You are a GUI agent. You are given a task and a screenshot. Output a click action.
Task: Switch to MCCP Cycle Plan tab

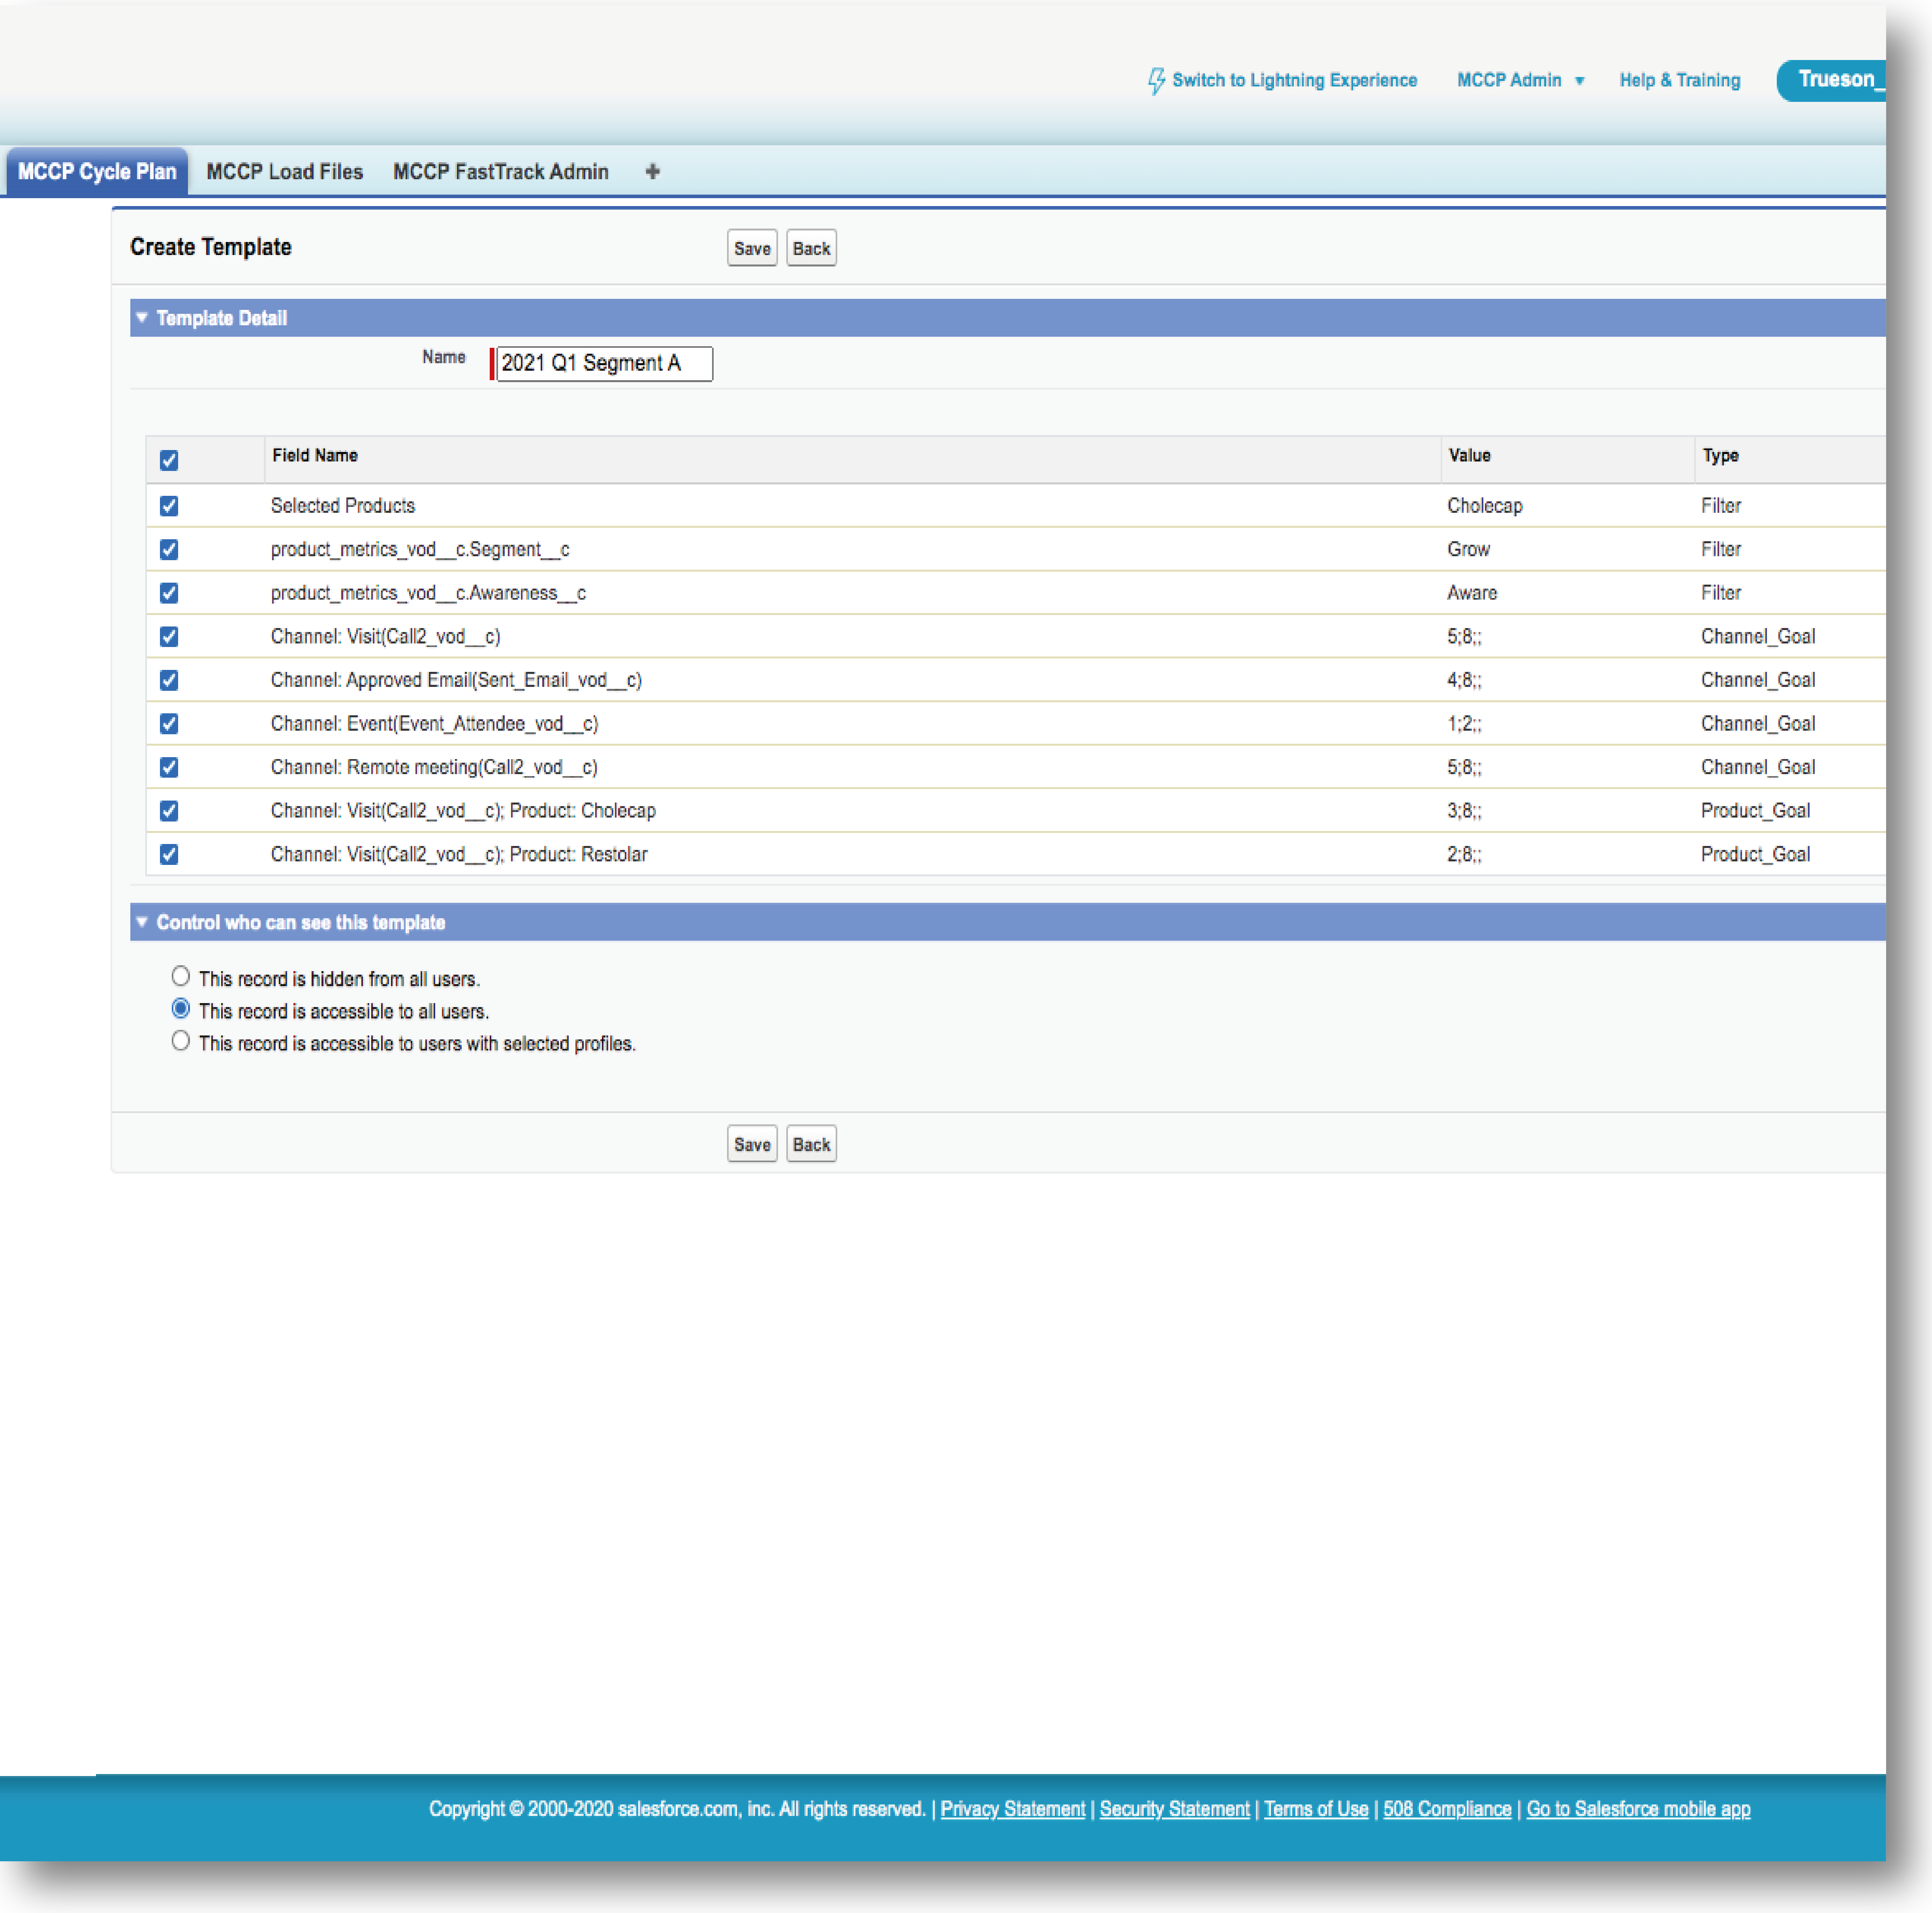(x=97, y=172)
